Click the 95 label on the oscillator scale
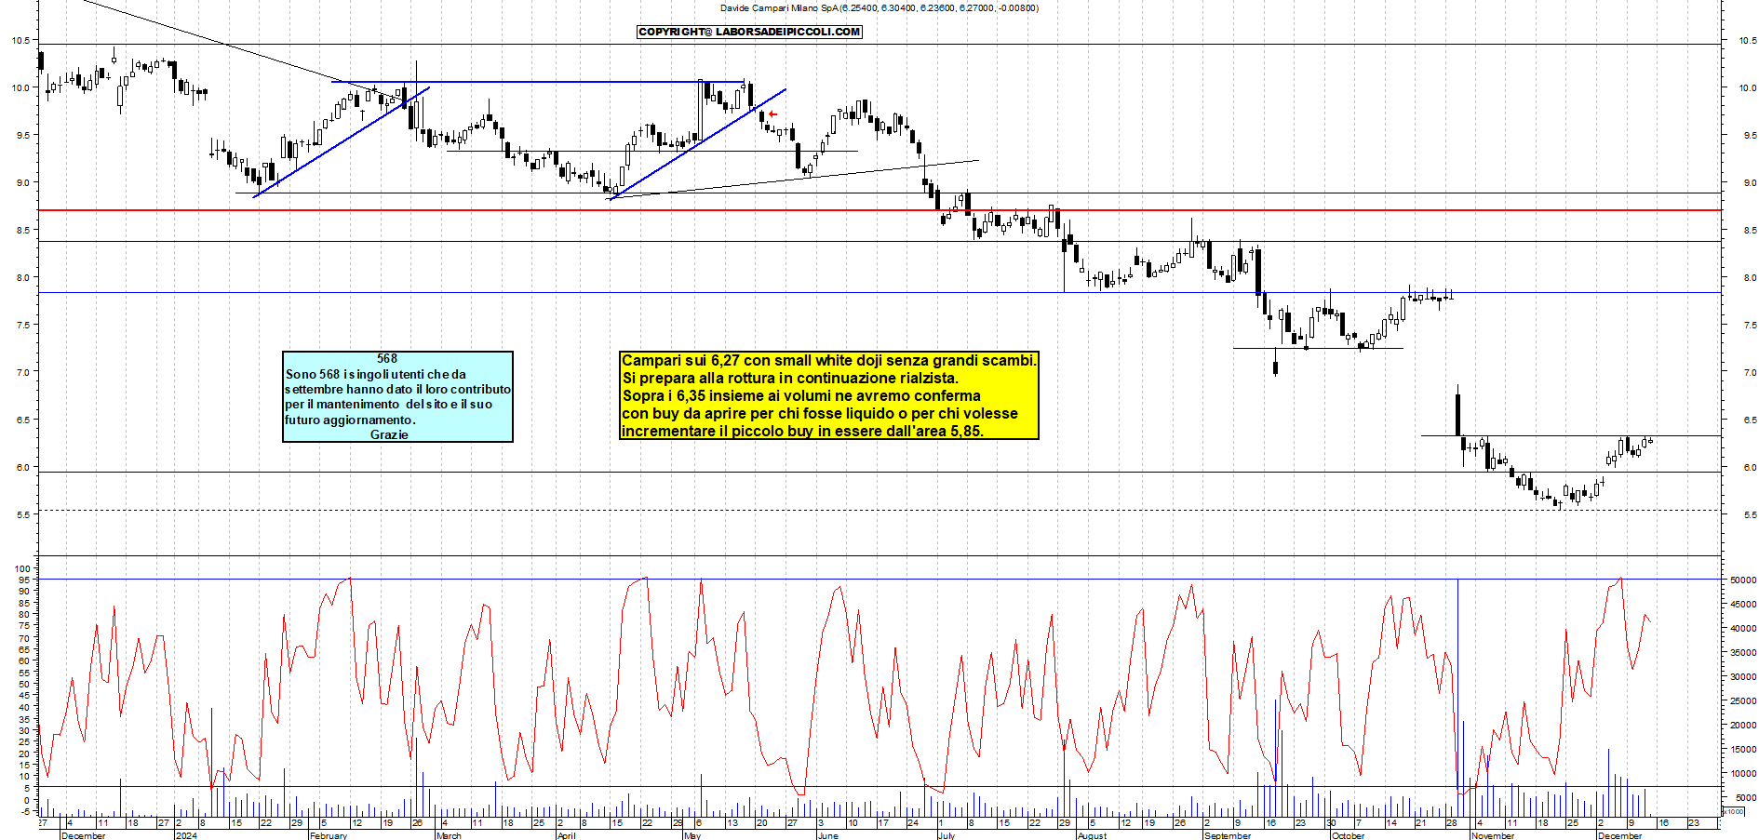Image resolution: width=1759 pixels, height=840 pixels. pos(25,580)
